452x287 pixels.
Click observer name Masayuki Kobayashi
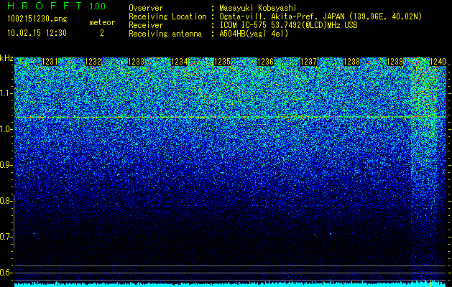(258, 8)
